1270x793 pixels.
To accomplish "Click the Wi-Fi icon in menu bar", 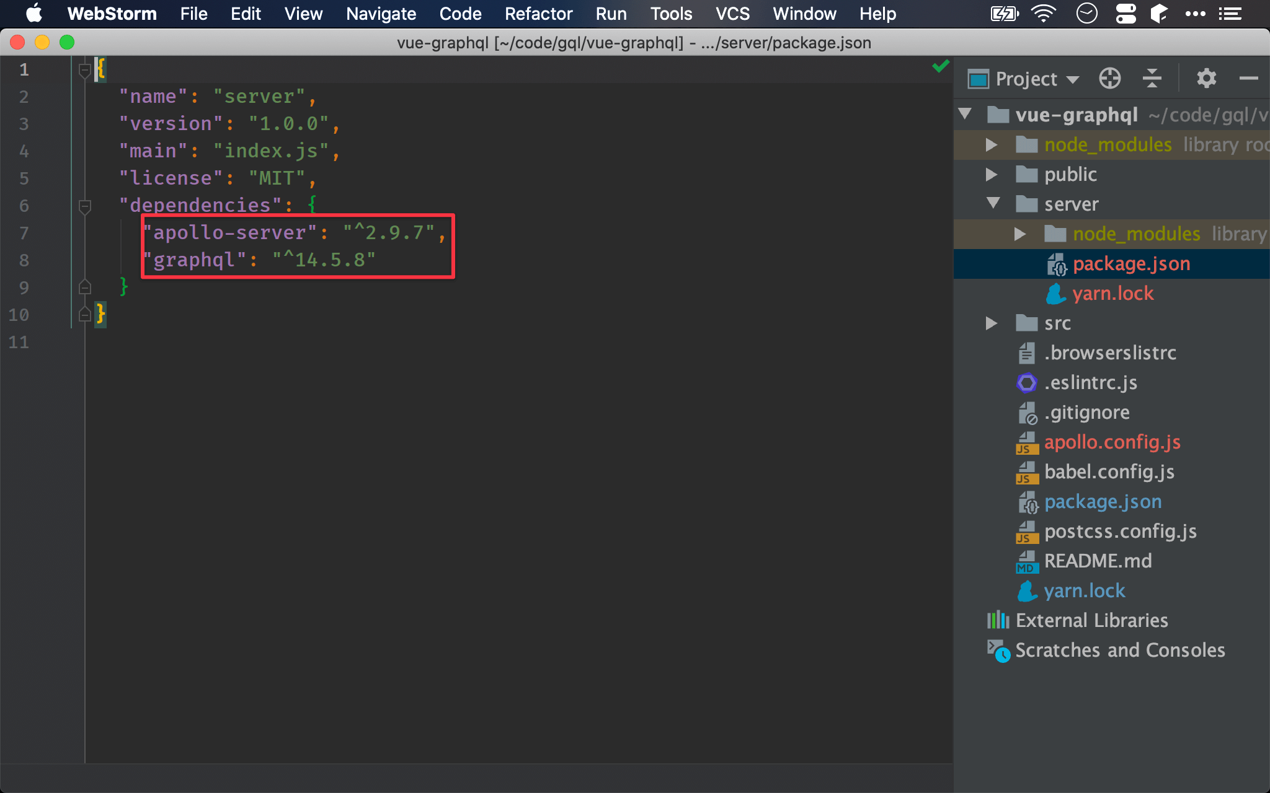I will (x=1044, y=14).
